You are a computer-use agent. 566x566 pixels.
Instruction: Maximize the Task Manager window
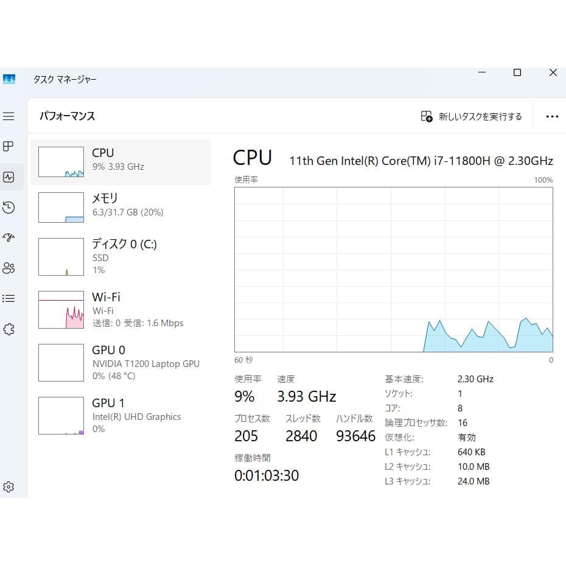(517, 72)
